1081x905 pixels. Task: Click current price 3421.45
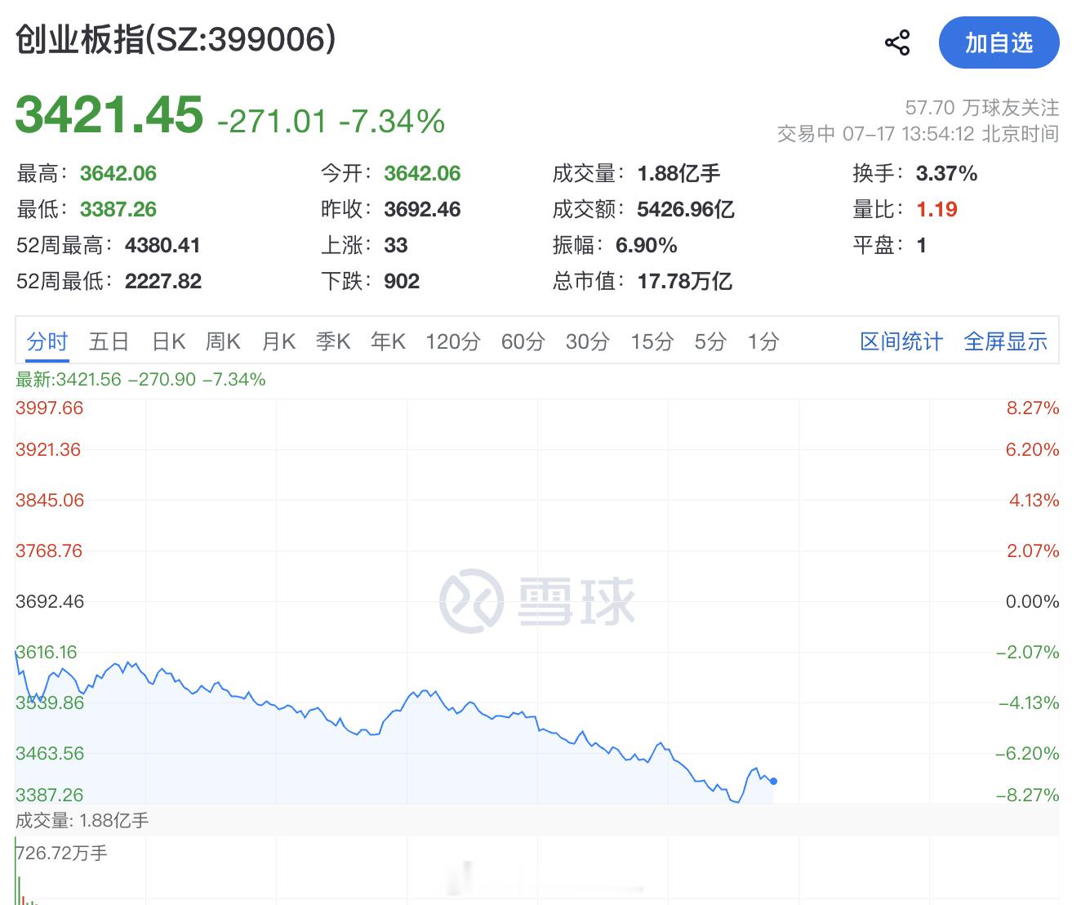(x=109, y=114)
